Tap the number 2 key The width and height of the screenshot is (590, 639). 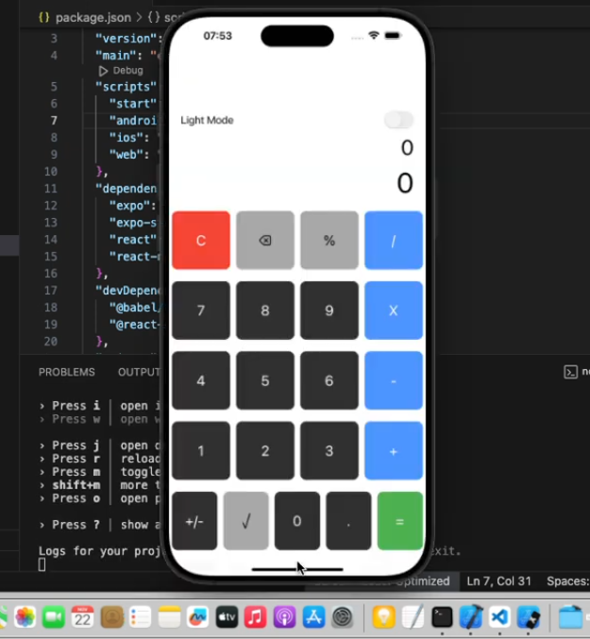pyautogui.click(x=265, y=450)
